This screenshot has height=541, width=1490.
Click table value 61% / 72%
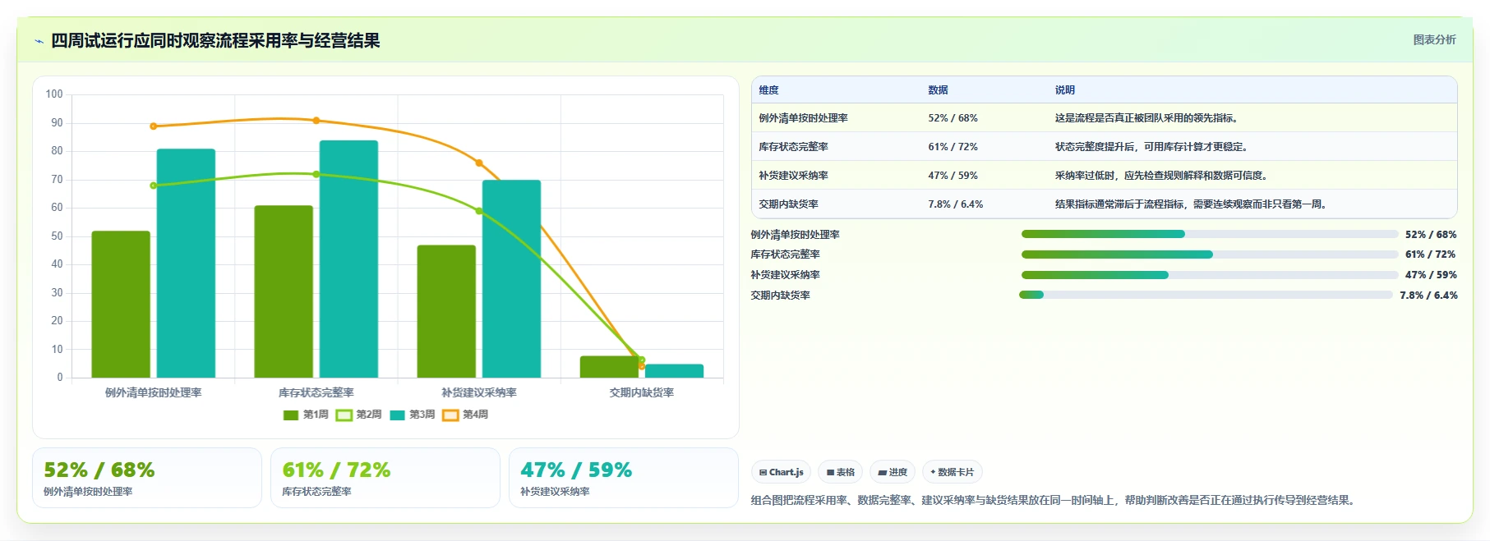pos(953,147)
